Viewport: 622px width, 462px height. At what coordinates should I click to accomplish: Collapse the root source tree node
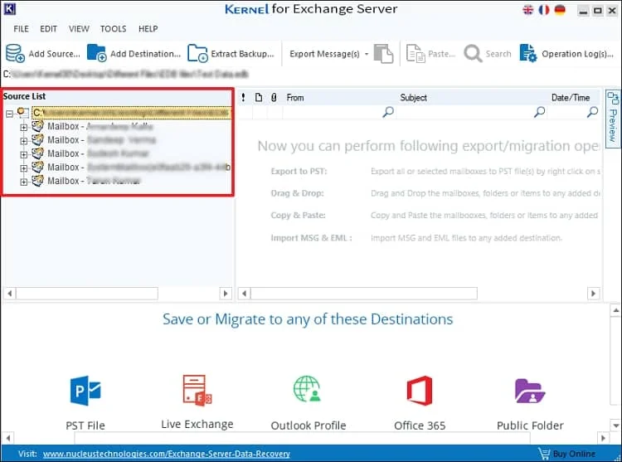pyautogui.click(x=9, y=114)
